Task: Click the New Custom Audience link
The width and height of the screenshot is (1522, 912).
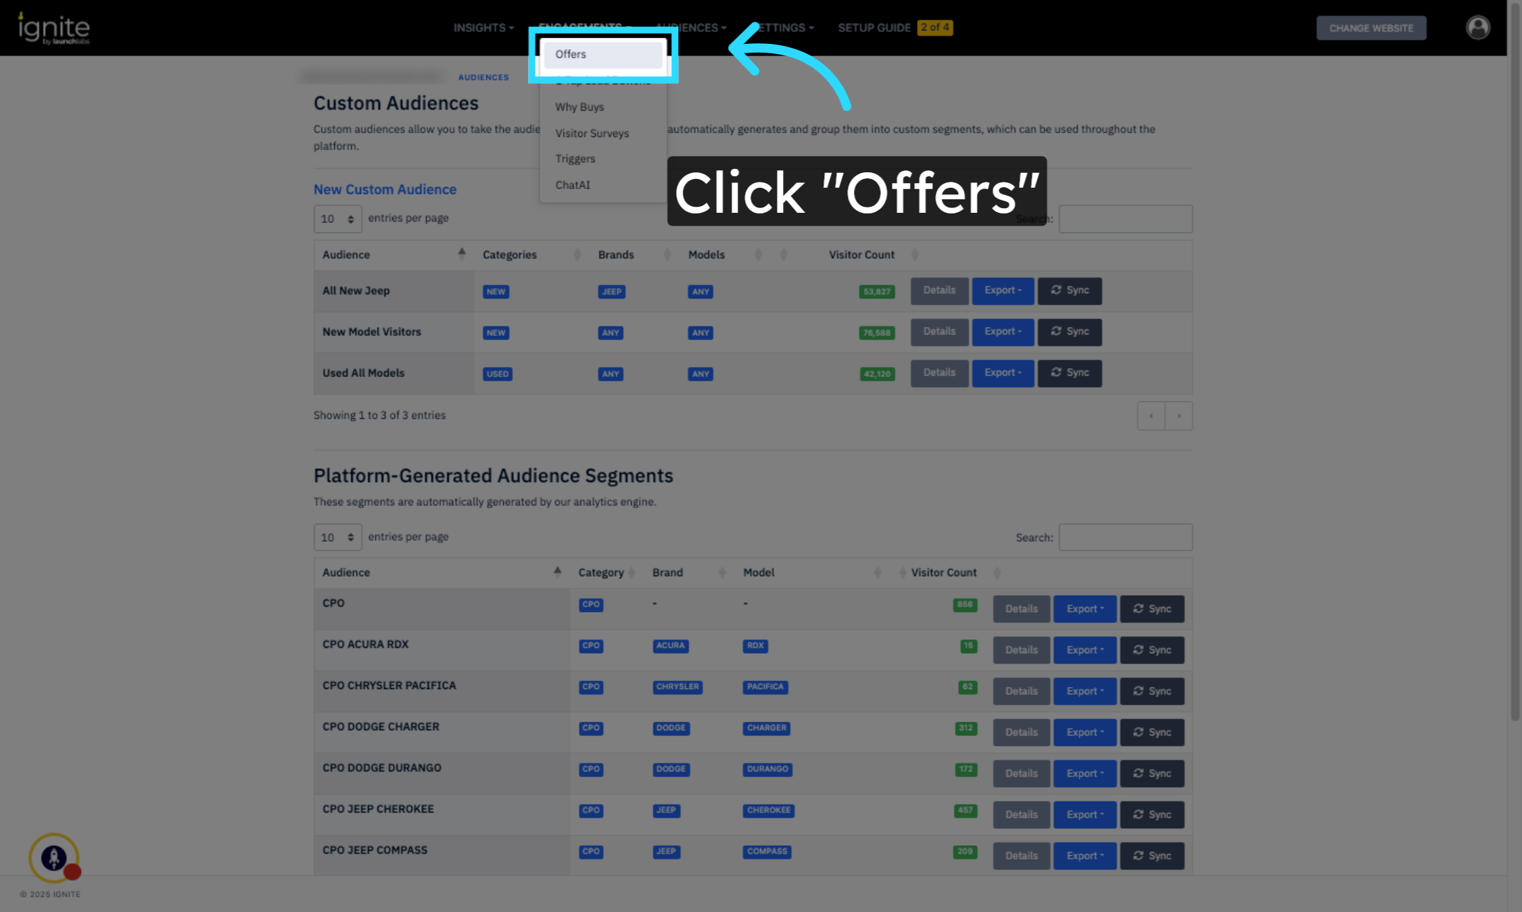Action: (385, 189)
